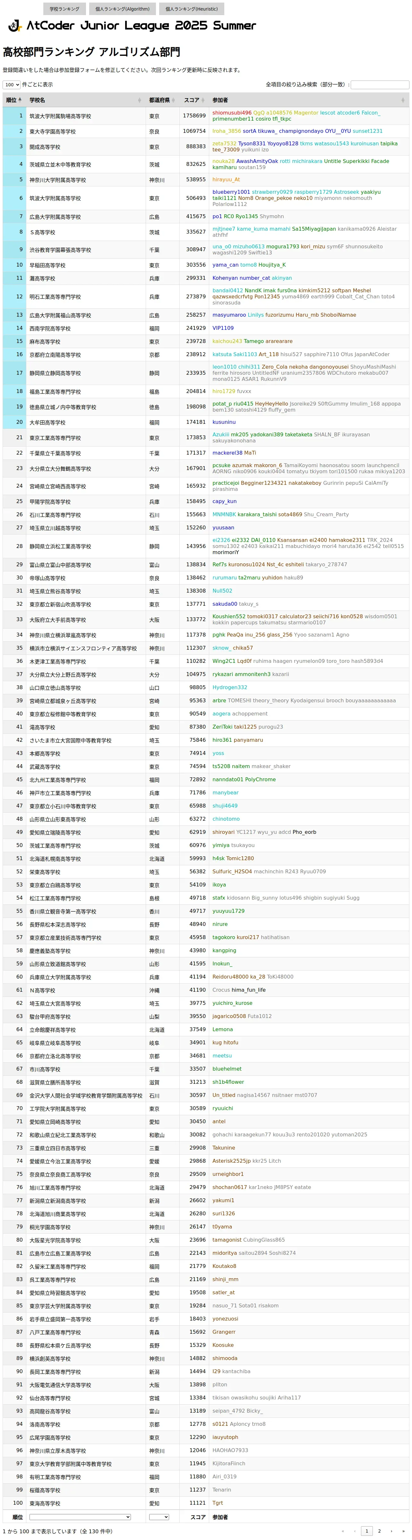Select page 1 in the pagination
412x1540 pixels.
tap(366, 1531)
